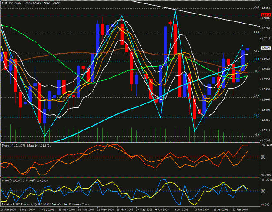Select the 61.8 Fibonacci level label
Image resolution: width=272 pixels, height=212 pixels.
pos(257,32)
